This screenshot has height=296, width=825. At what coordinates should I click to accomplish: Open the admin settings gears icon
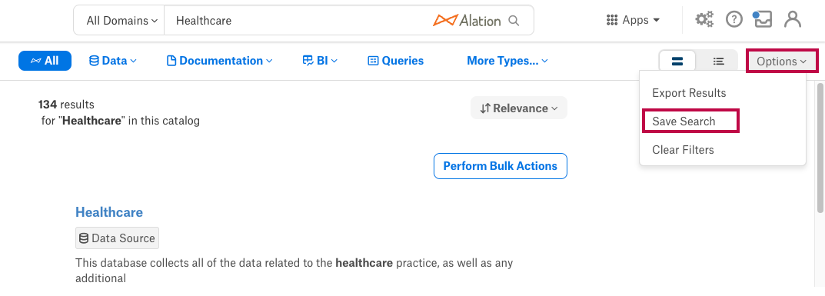click(x=704, y=20)
